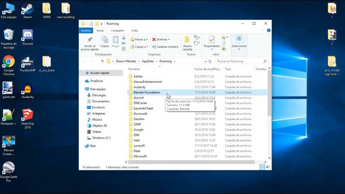
Task: Launch TruckersMP shortcut
Action: click(27, 64)
